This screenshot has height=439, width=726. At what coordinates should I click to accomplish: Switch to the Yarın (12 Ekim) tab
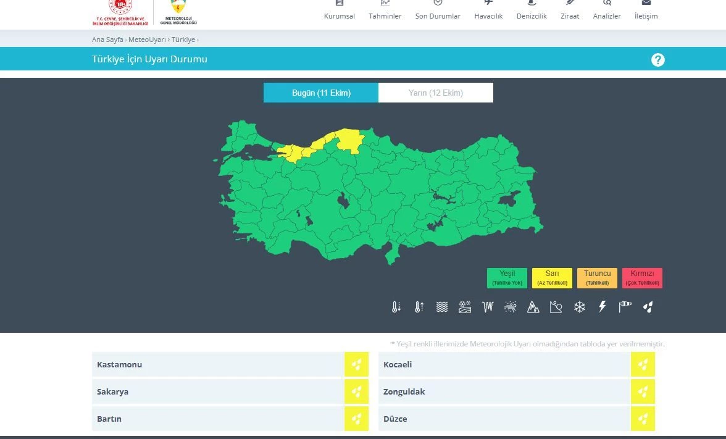pos(435,93)
